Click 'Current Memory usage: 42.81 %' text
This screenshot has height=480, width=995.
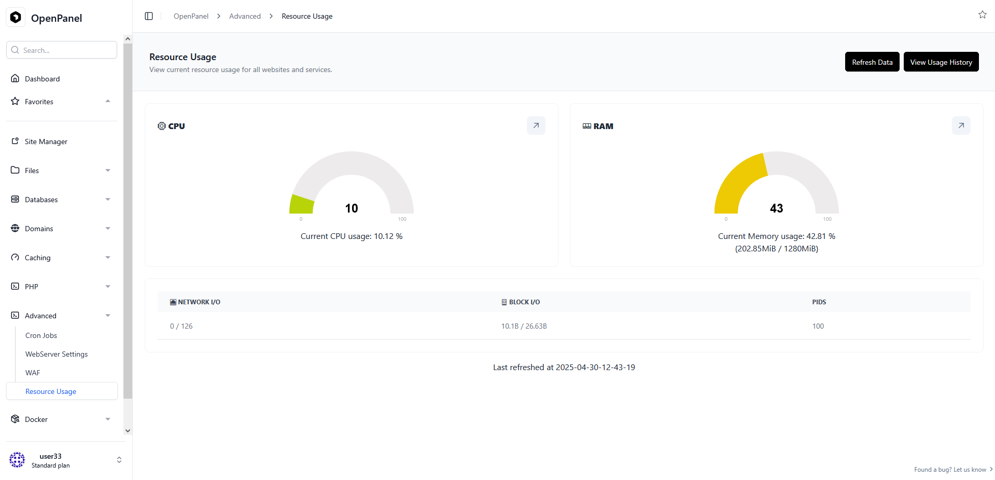777,236
